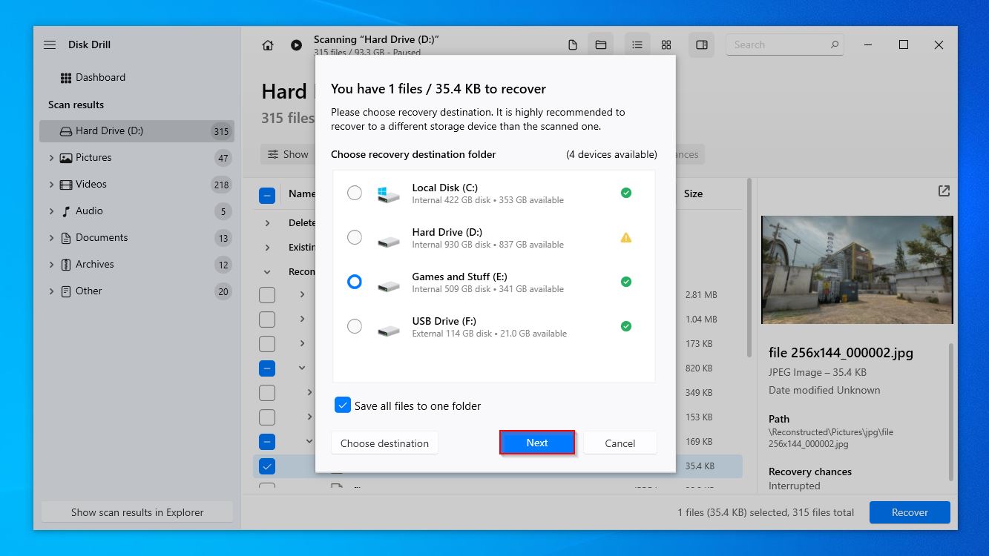Image resolution: width=989 pixels, height=556 pixels.
Task: Switch to folder view icon
Action: pyautogui.click(x=601, y=45)
